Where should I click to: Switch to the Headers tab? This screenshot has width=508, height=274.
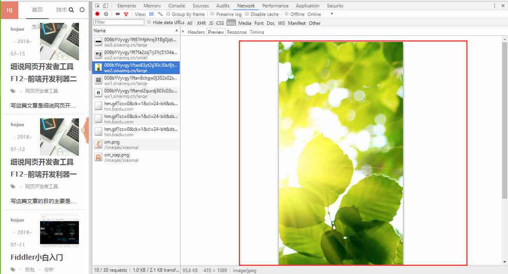click(x=196, y=32)
